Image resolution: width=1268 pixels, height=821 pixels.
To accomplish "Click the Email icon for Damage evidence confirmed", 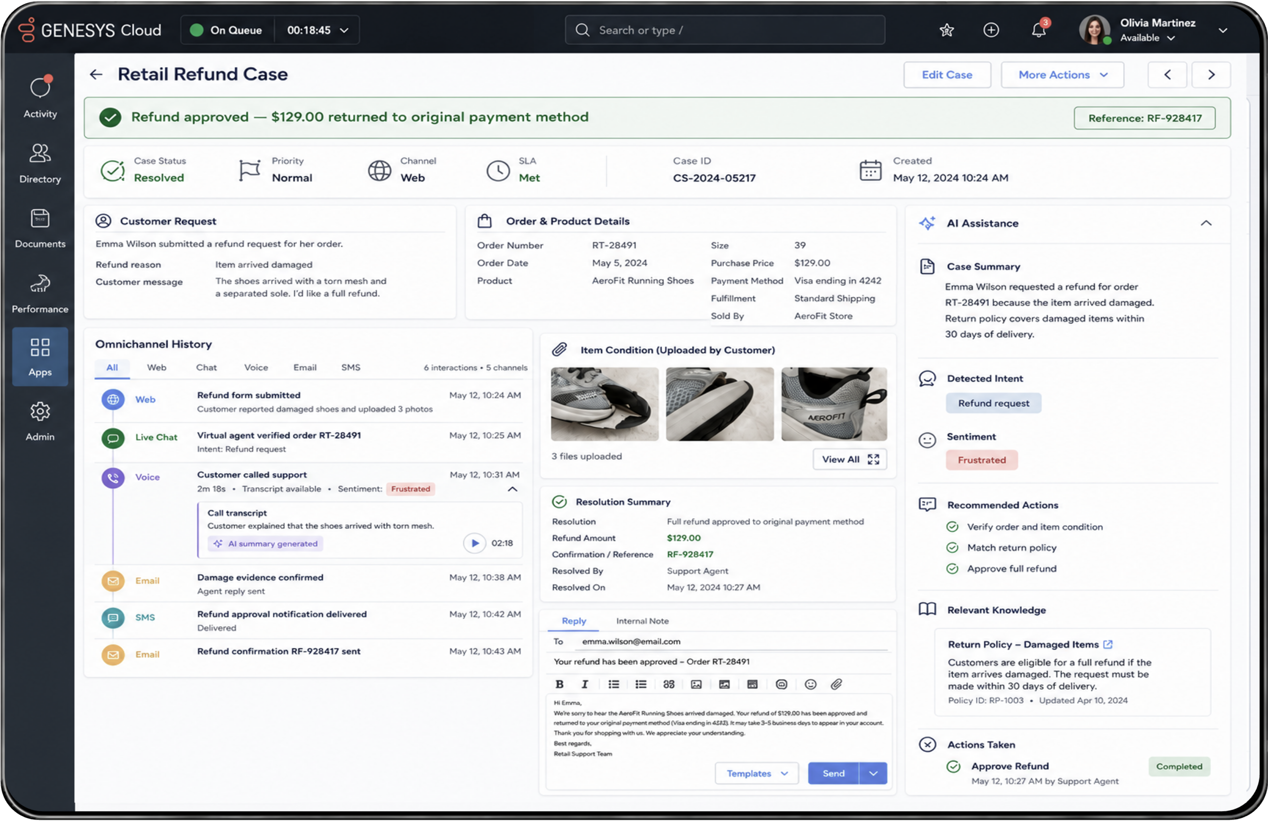I will [113, 581].
